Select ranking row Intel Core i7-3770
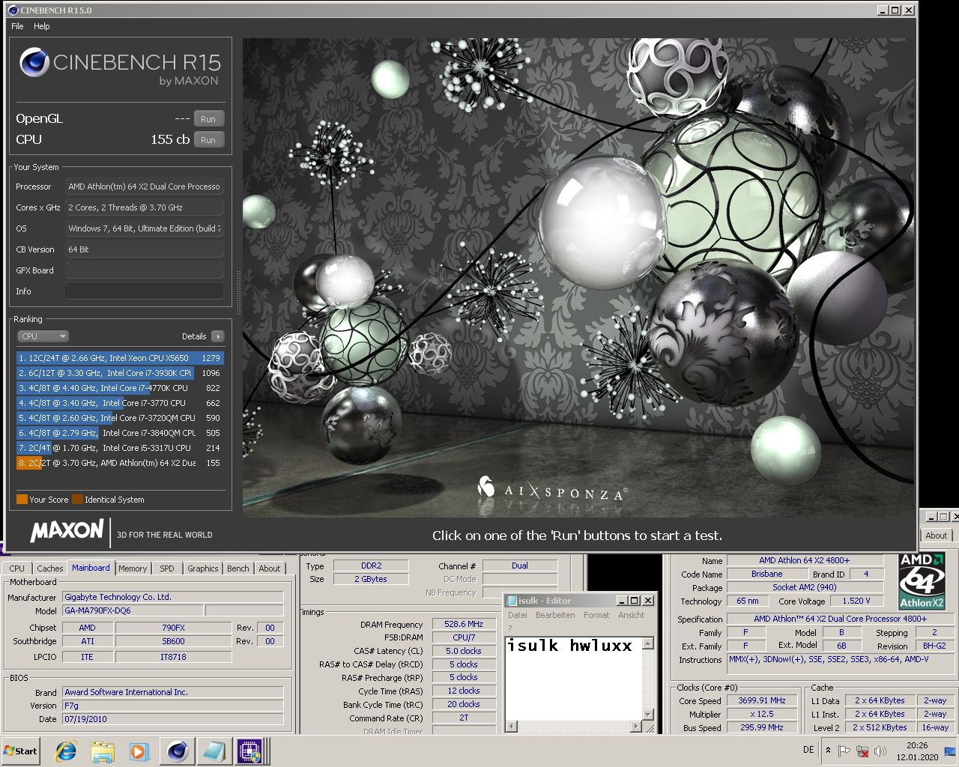The height and width of the screenshot is (767, 959). [x=120, y=403]
